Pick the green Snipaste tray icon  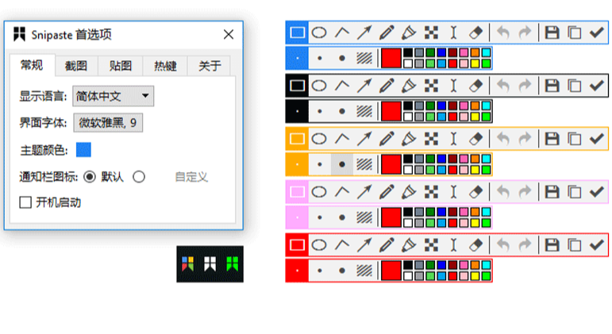233,263
